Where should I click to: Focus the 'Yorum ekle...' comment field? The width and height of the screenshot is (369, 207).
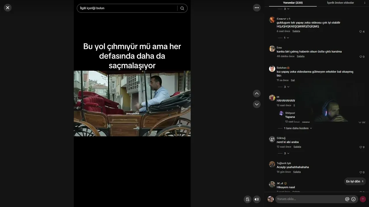[310, 199]
